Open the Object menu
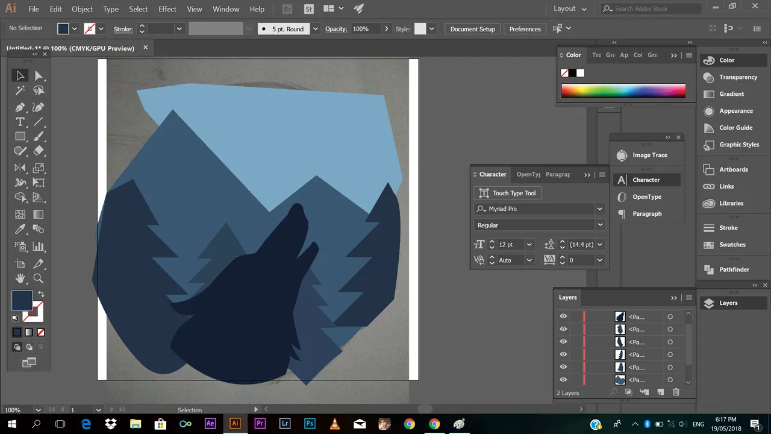The width and height of the screenshot is (771, 434). (x=83, y=9)
